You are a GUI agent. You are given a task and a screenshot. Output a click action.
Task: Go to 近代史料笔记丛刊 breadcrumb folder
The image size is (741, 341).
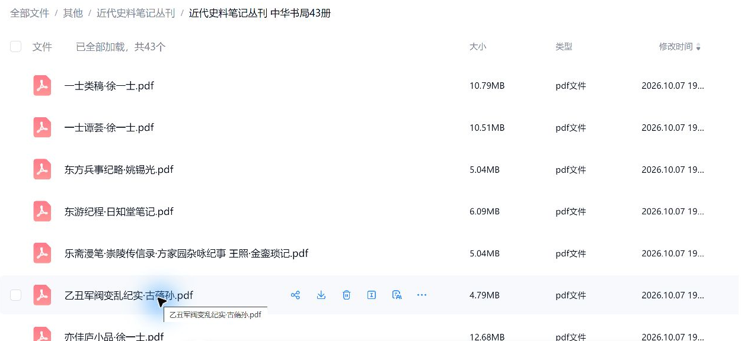(136, 13)
